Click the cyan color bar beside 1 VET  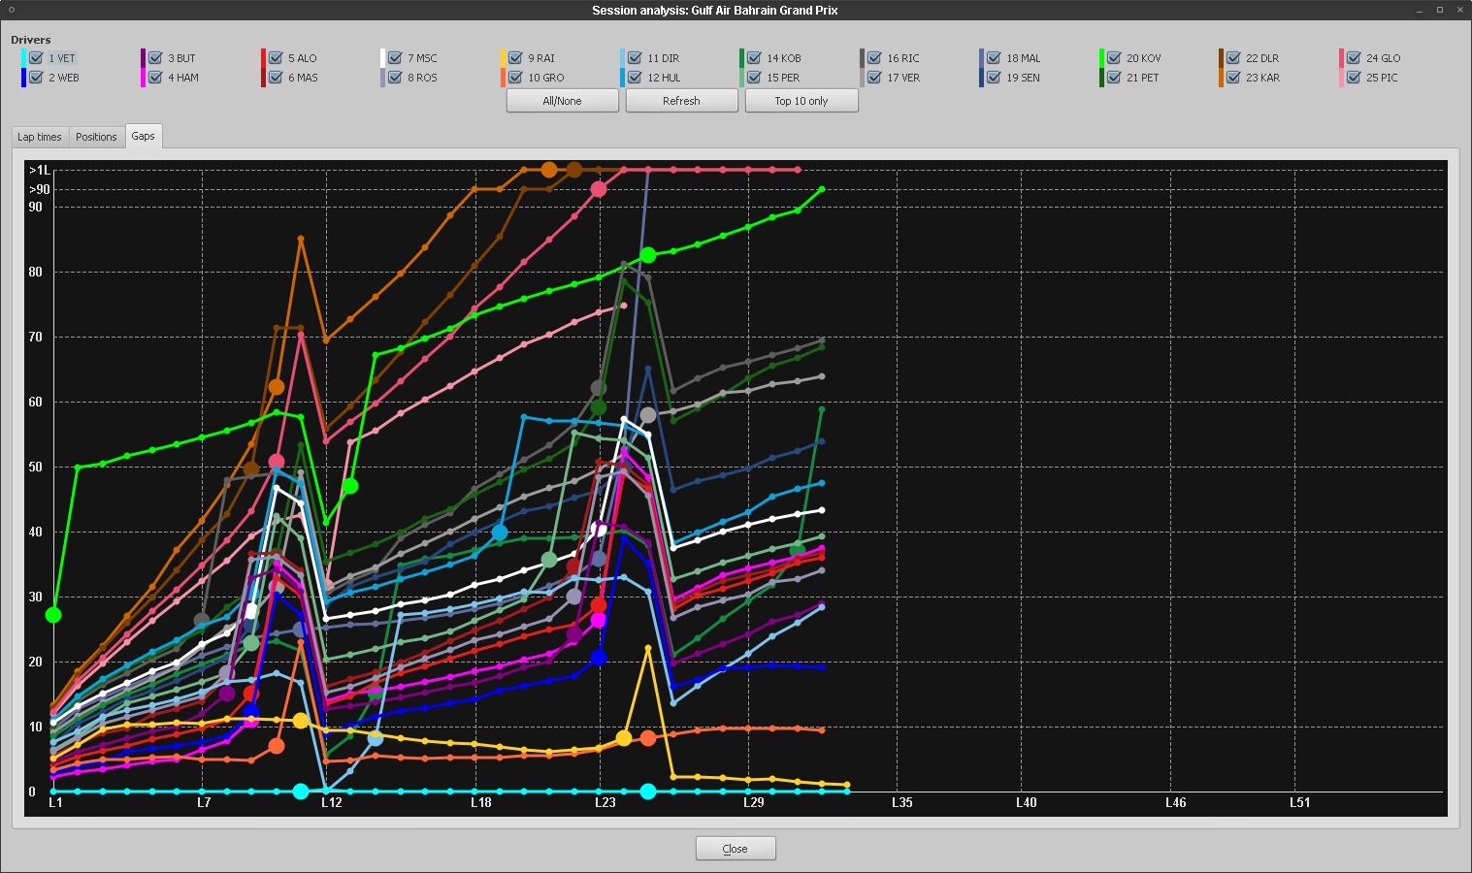tap(23, 58)
